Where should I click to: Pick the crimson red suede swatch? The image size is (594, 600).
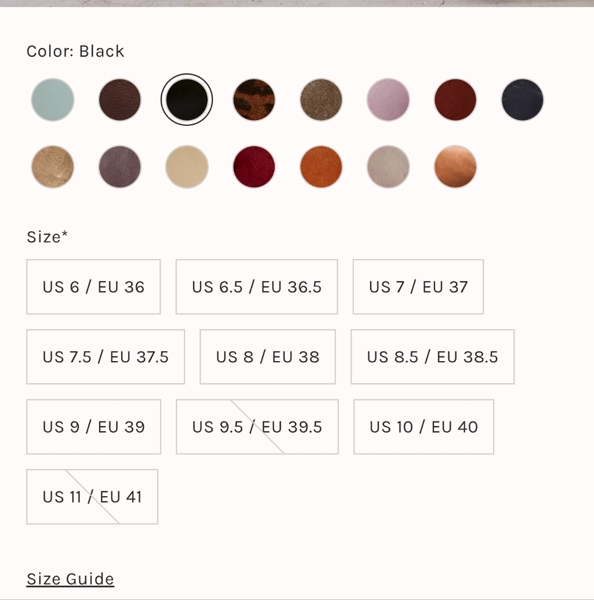click(x=254, y=167)
